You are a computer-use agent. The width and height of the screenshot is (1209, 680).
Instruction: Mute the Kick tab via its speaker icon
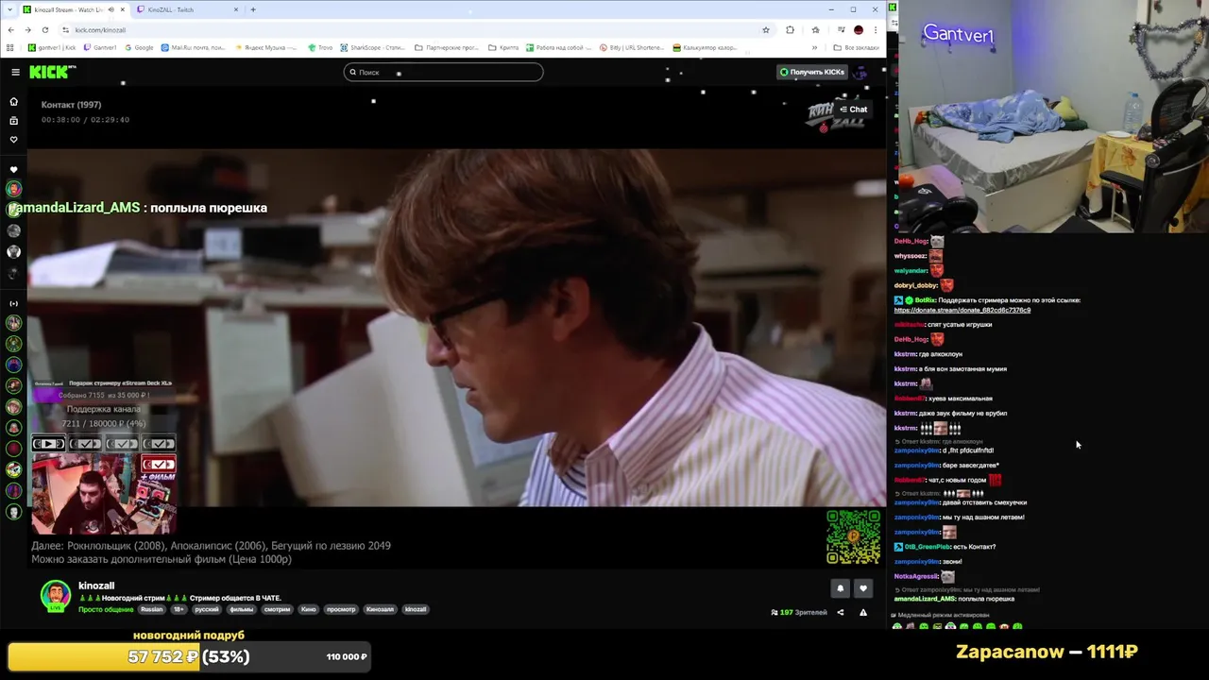[x=111, y=9]
